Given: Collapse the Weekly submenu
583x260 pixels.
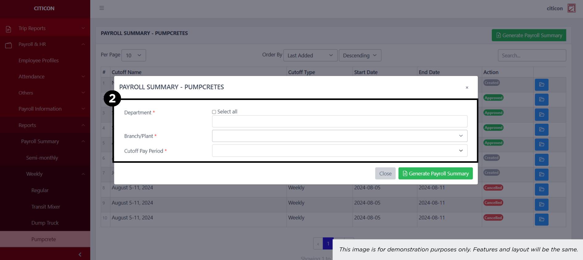Looking at the screenshot, I should (45, 174).
